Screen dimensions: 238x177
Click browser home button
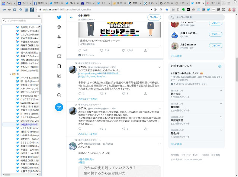[x=20, y=10]
